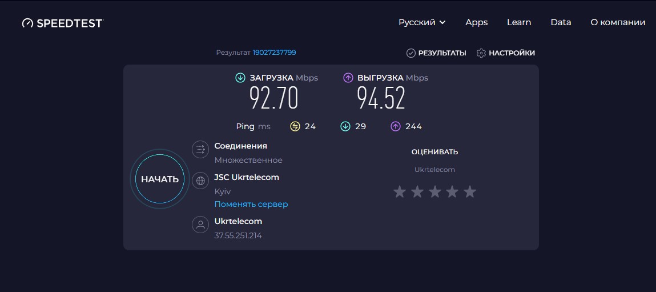This screenshot has height=292, width=656.
Task: Open the Learn menu item
Action: [519, 22]
